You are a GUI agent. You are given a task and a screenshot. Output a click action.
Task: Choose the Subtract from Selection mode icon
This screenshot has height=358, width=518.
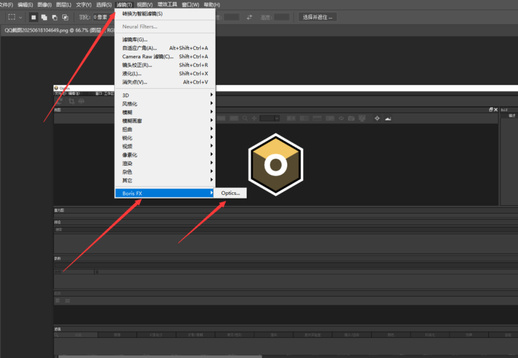54,17
